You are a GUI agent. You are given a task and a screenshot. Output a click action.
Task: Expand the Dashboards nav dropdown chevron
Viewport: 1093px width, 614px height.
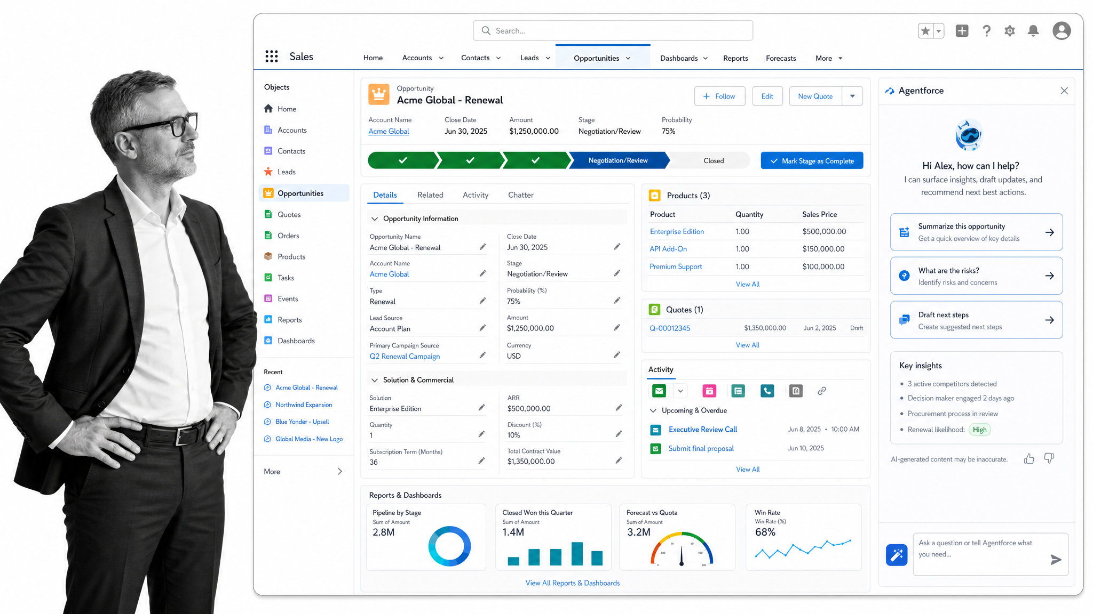(706, 58)
